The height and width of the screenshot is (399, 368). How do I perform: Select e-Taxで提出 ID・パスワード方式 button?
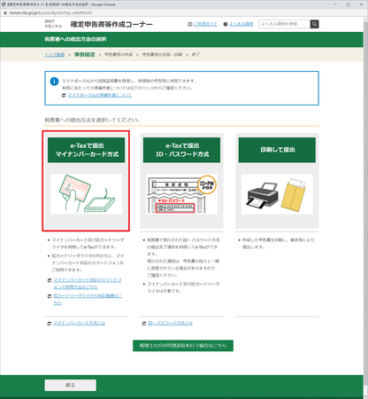pos(181,150)
